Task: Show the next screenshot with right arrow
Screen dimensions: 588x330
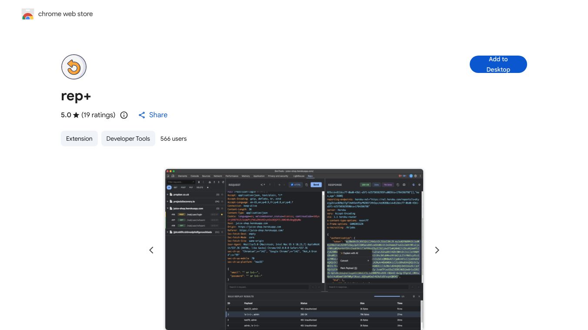Action: 437,250
